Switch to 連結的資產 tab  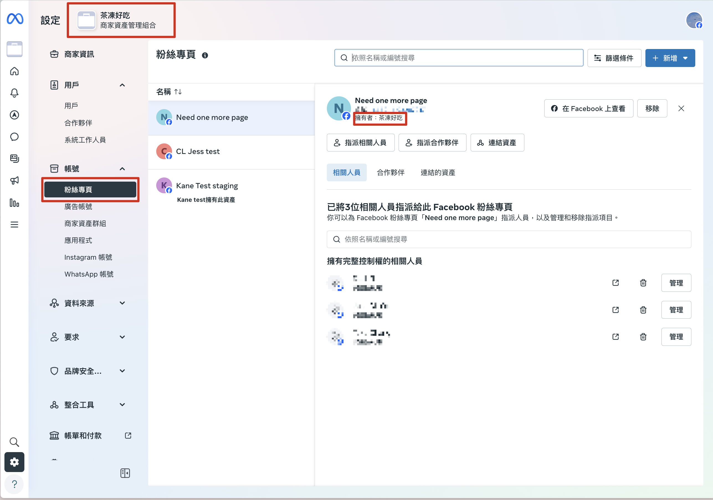[438, 172]
